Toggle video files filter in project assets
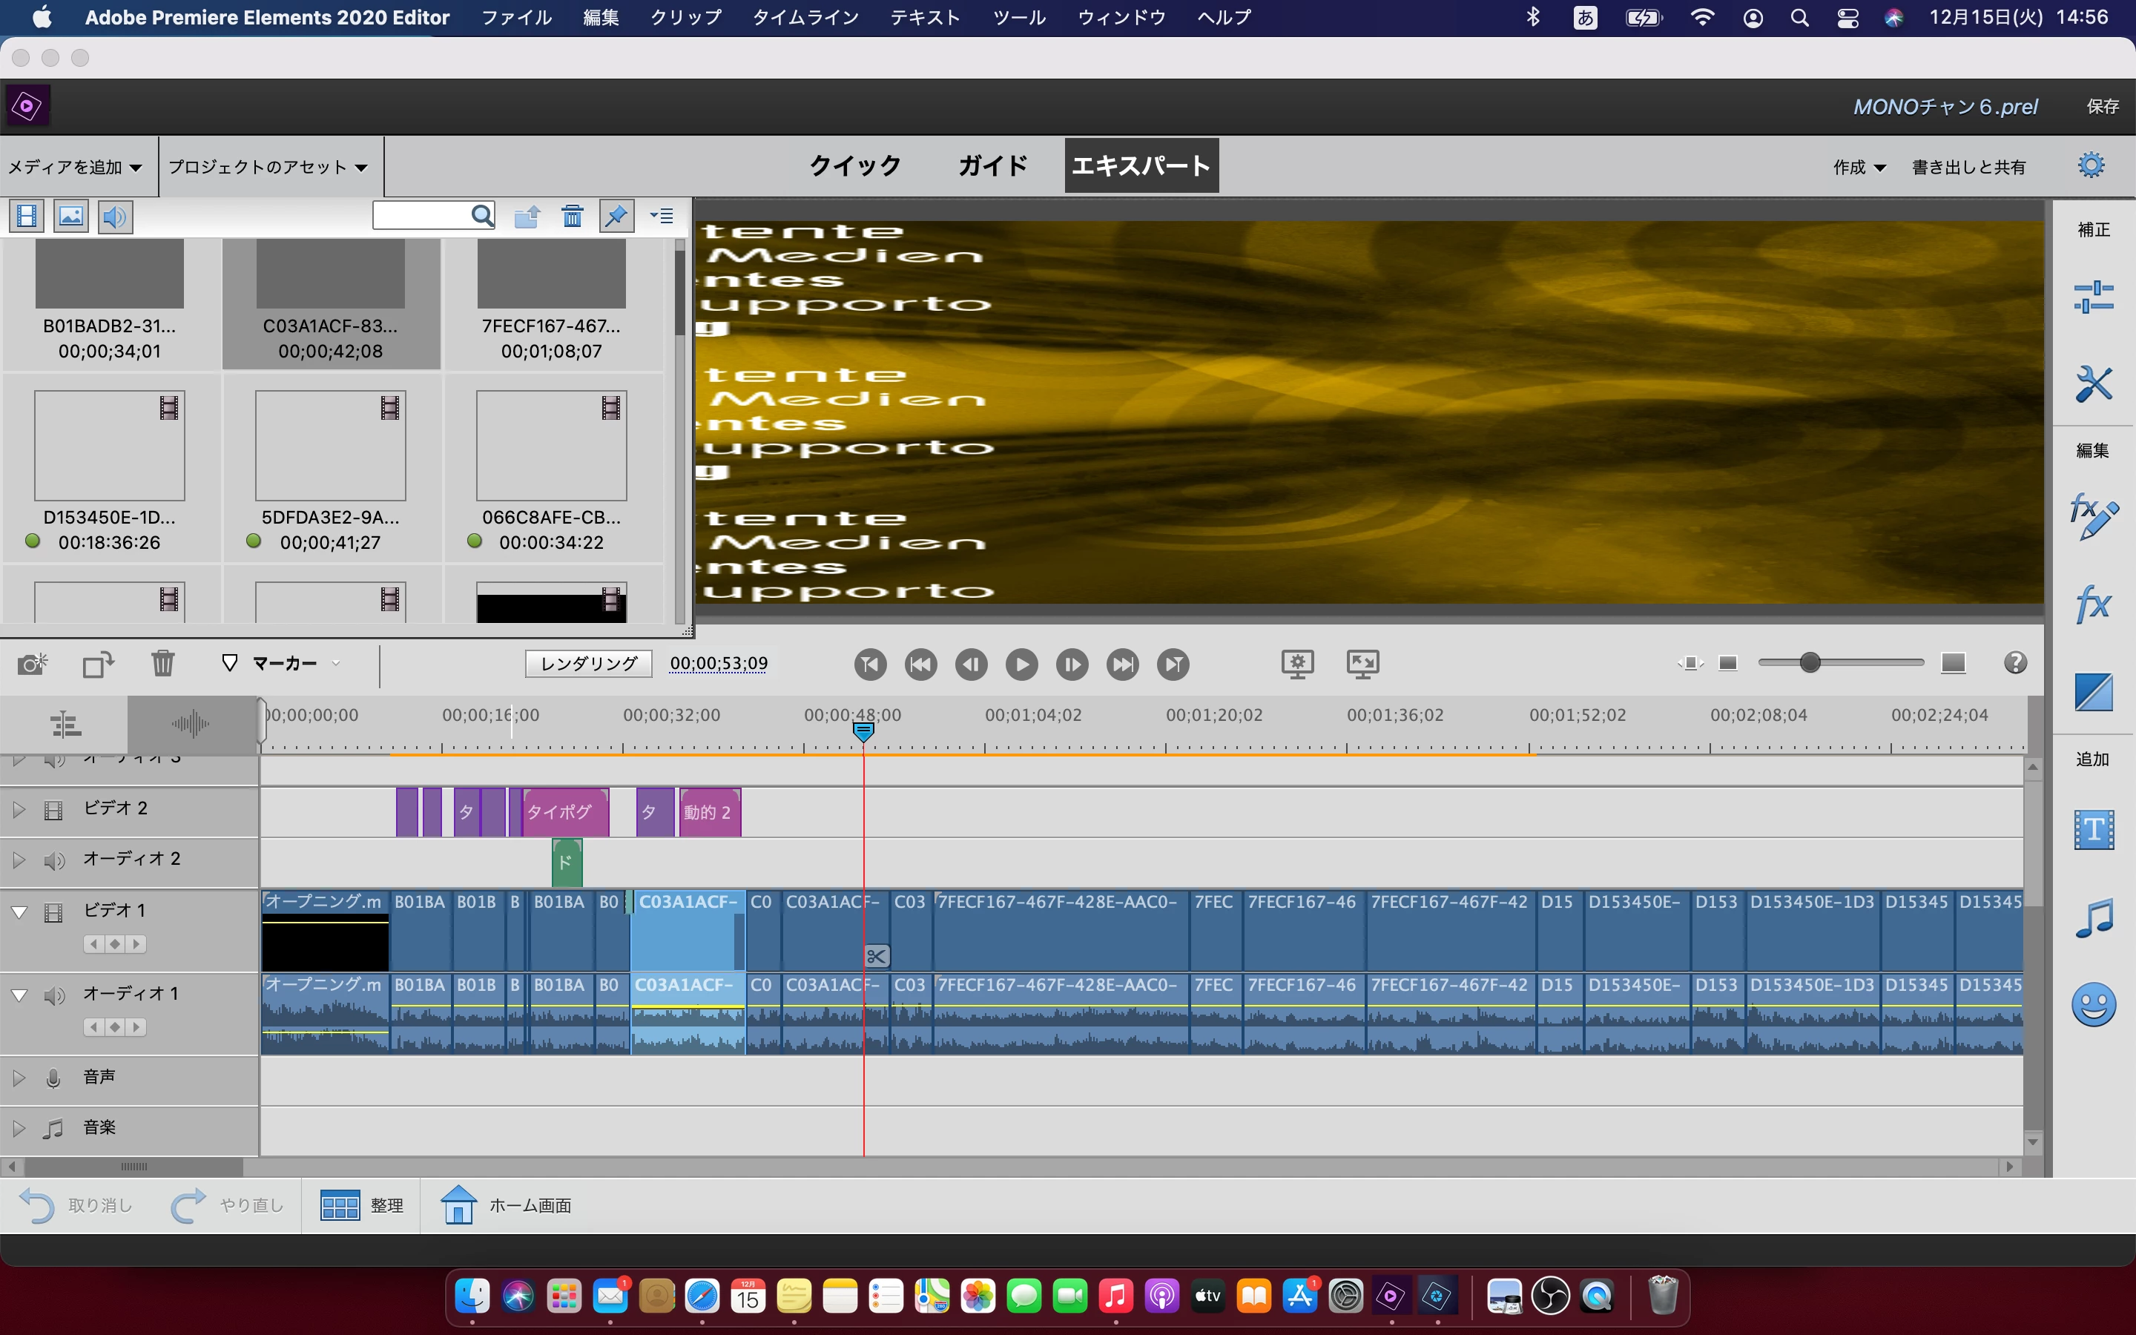Viewport: 2136px width, 1335px height. pyautogui.click(x=27, y=217)
